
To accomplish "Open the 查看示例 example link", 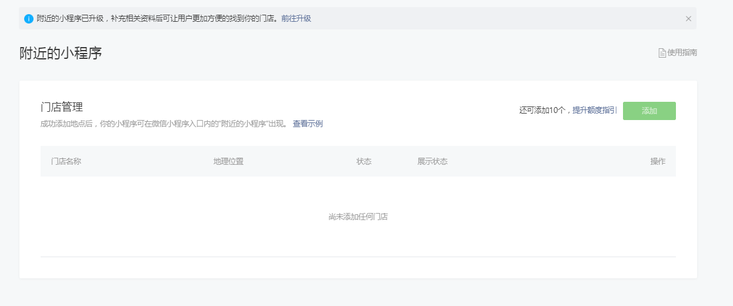I will point(308,124).
